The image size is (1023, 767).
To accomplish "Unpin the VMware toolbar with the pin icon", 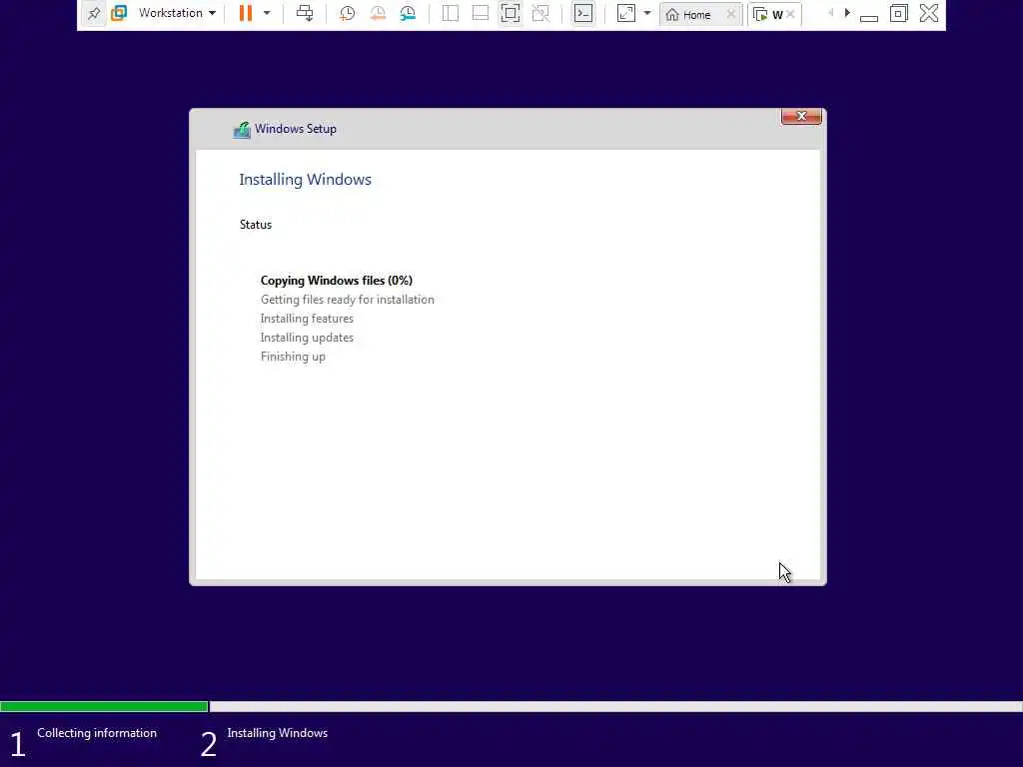I will 94,13.
